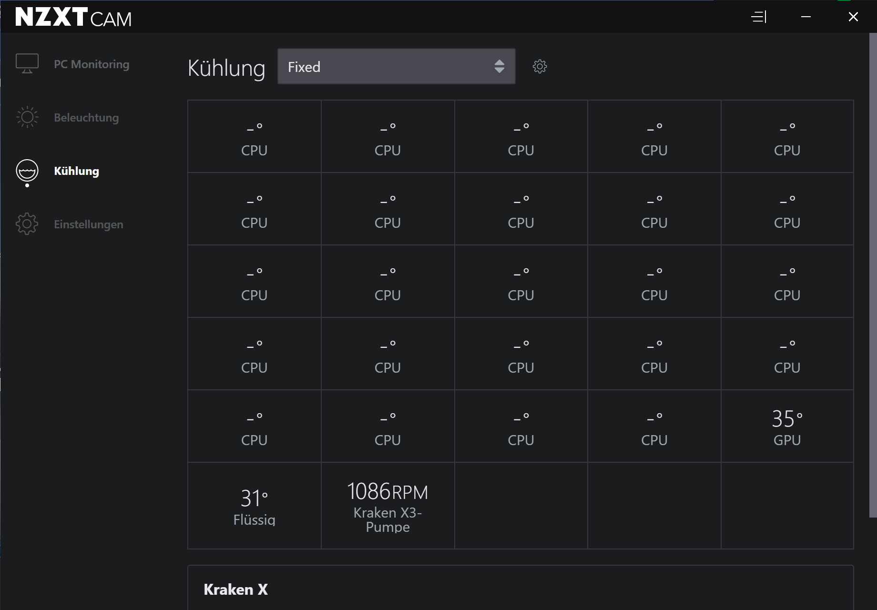
Task: Minimize the NZXT CAM window
Action: click(x=806, y=17)
